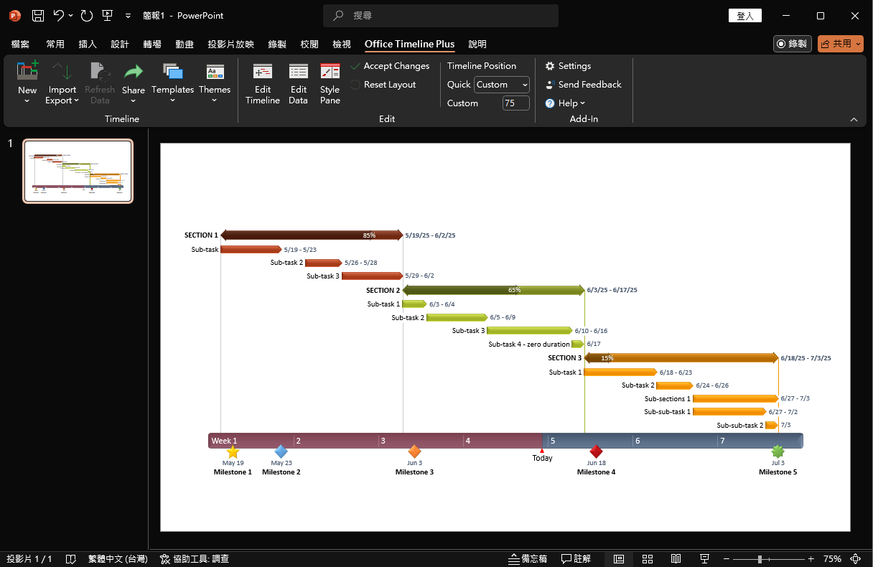Image resolution: width=873 pixels, height=567 pixels.
Task: Select the SECTION 3 bar at 15%
Action: pos(681,357)
